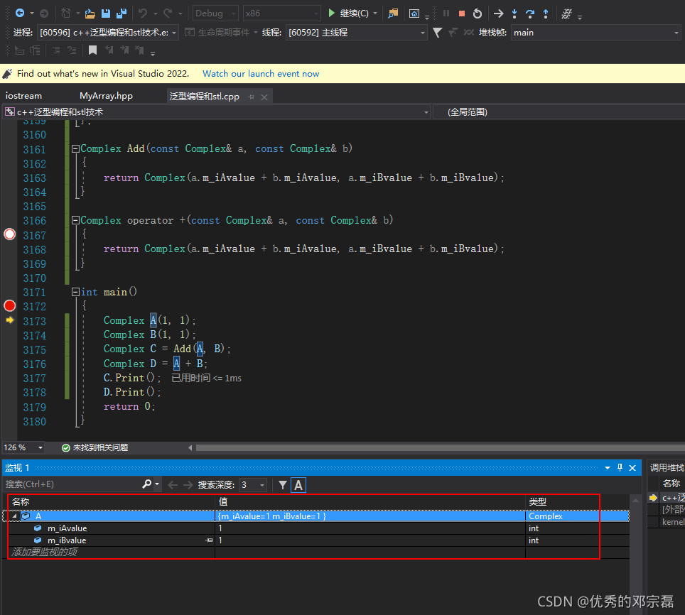Open the find-in-files folder search icon
Viewport: 685px width, 615px height.
point(393,13)
